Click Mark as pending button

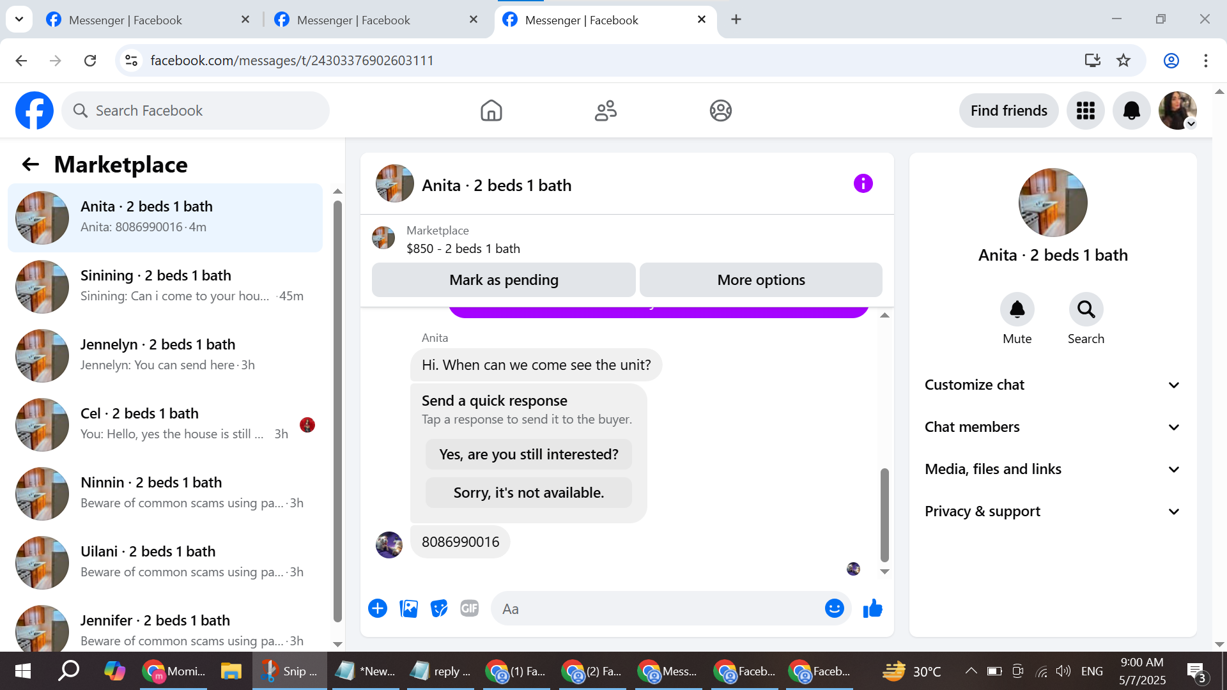click(x=504, y=280)
